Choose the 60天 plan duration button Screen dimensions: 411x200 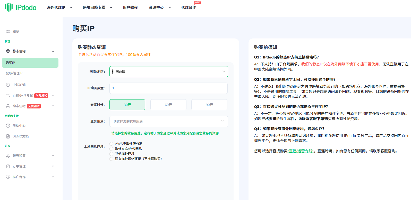pos(168,105)
